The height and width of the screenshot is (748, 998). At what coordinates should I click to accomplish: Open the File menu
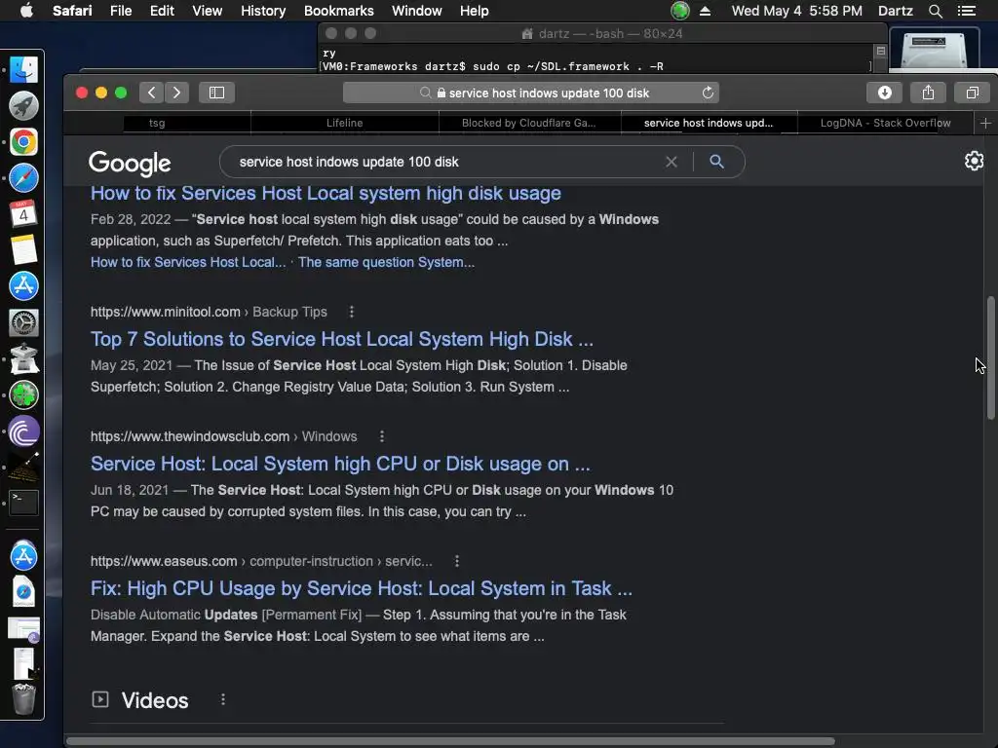pyautogui.click(x=120, y=11)
